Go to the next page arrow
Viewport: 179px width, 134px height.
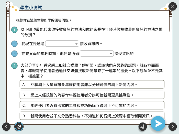pos(173,127)
